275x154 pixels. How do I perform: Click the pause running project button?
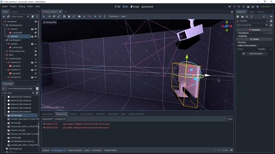(x=234, y=7)
